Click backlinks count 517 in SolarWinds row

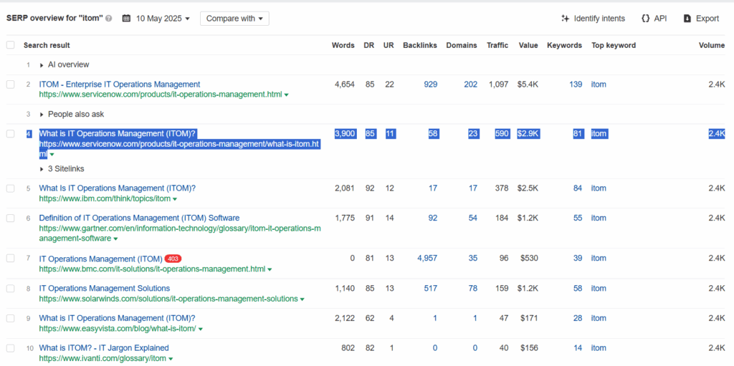coord(431,289)
